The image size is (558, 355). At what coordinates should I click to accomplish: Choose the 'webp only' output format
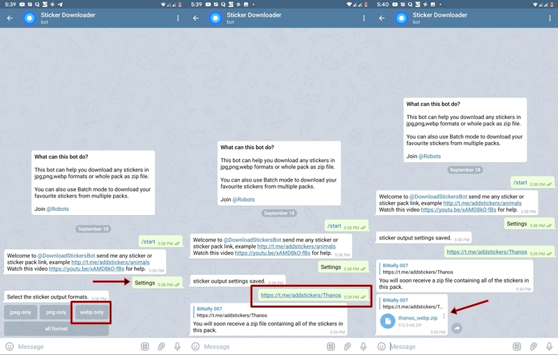tap(91, 313)
